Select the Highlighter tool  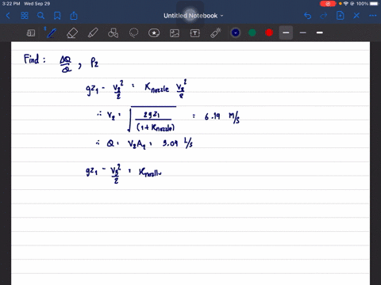tap(93, 33)
